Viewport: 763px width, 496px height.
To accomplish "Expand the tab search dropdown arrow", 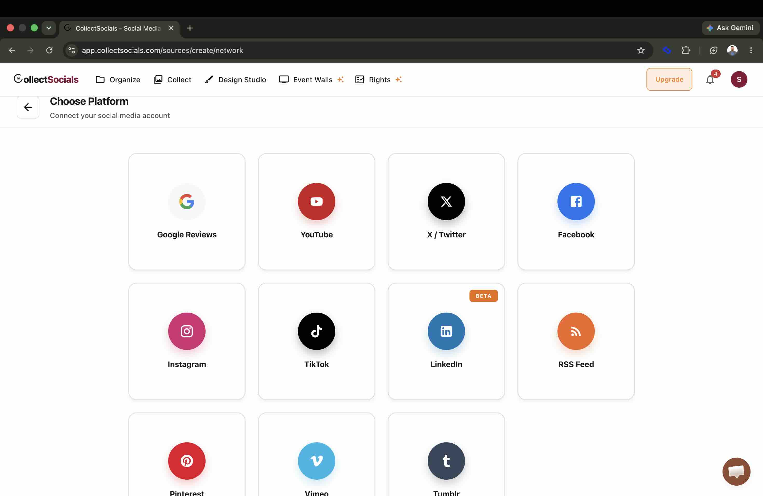I will tap(49, 28).
